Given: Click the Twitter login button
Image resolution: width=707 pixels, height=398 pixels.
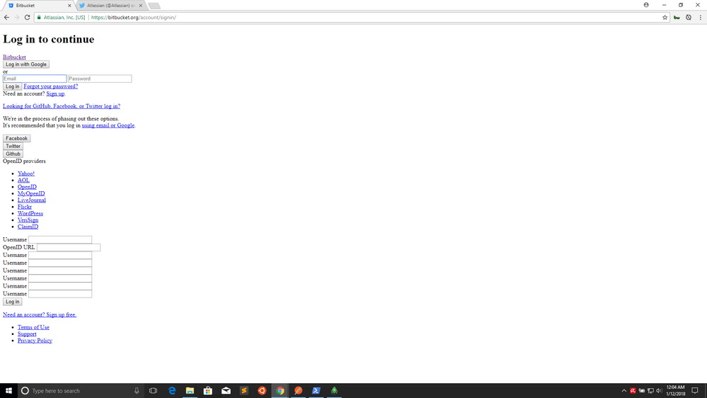Looking at the screenshot, I should (x=13, y=146).
